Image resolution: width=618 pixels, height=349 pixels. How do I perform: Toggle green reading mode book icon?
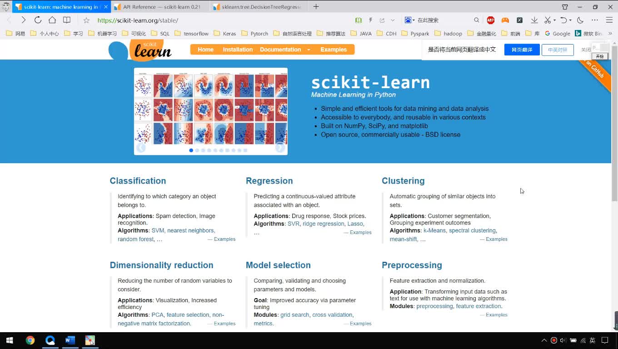click(x=359, y=20)
